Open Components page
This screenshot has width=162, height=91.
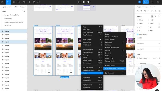tap(8, 18)
